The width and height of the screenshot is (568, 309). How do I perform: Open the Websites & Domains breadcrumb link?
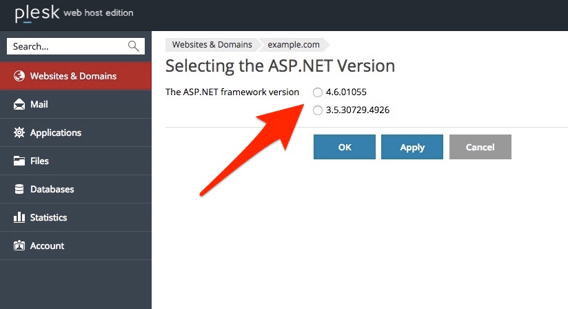pos(212,45)
